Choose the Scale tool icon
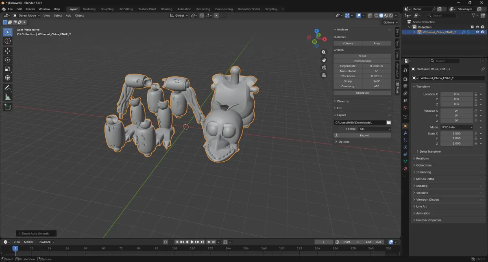Screen dimensions: 488x262 click(8, 69)
